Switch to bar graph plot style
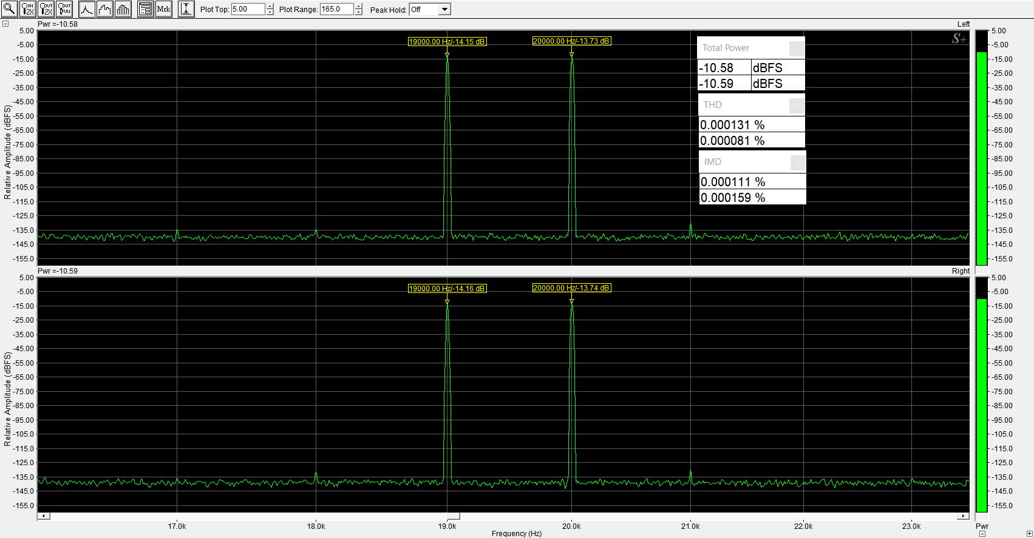Image resolution: width=1034 pixels, height=538 pixels. [123, 9]
